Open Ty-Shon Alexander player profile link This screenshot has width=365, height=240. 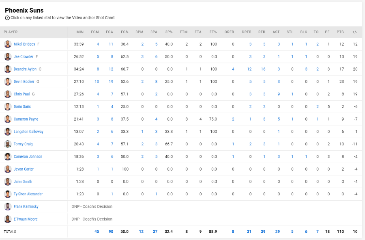[28, 194]
